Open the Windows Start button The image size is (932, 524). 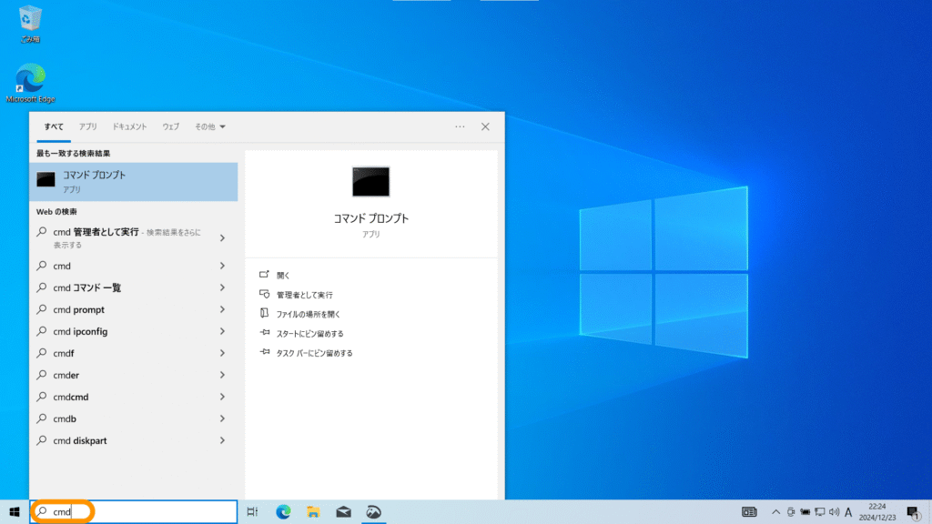(x=15, y=511)
